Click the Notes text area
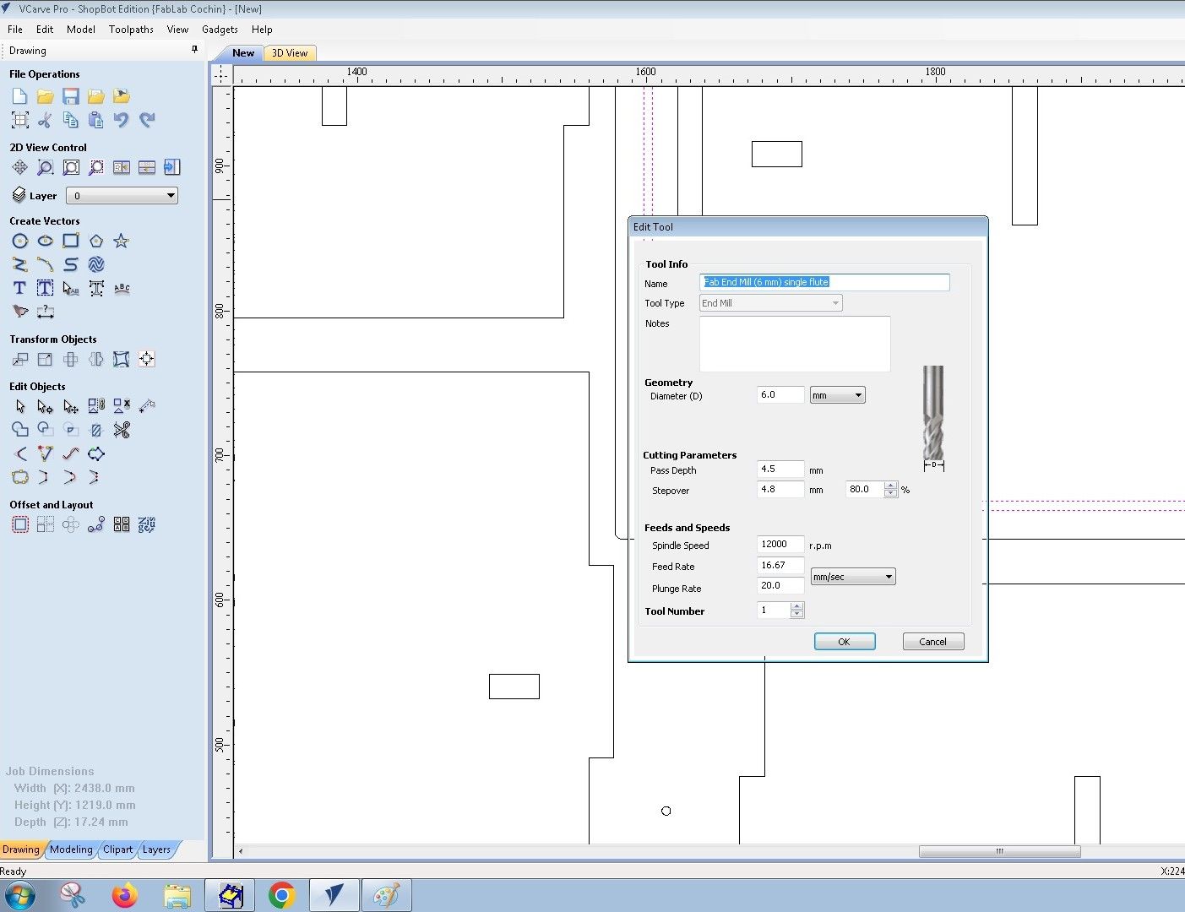Image resolution: width=1185 pixels, height=912 pixels. 795,344
